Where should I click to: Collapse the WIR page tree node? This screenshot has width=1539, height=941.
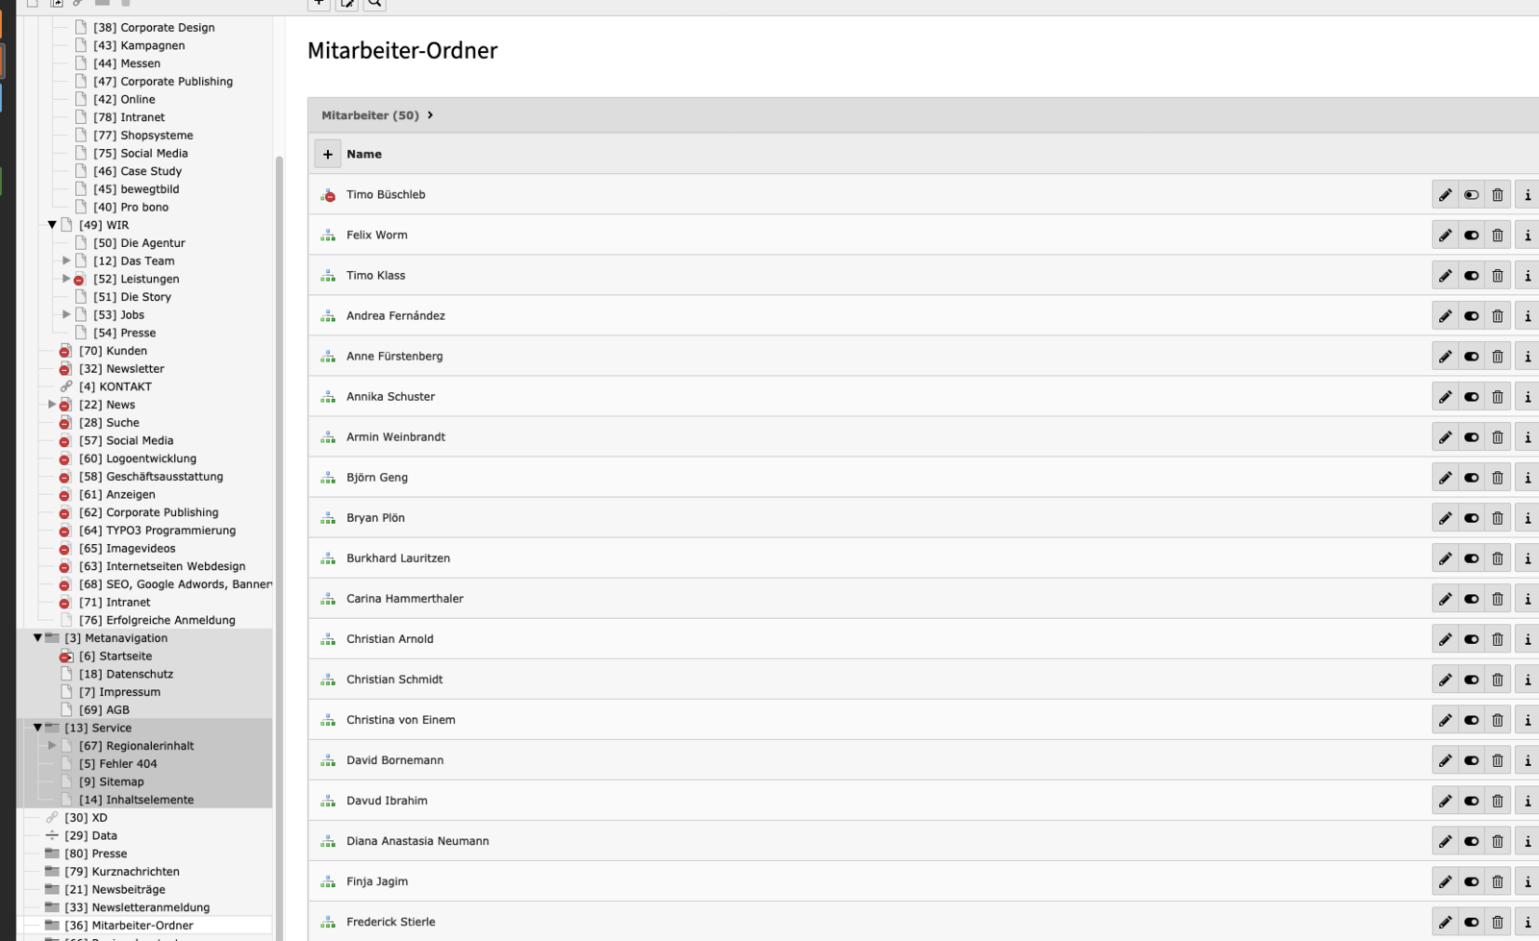[x=52, y=225]
